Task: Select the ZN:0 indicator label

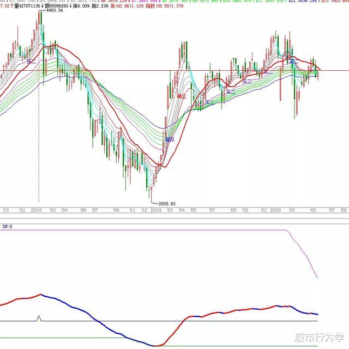Action: point(7,226)
